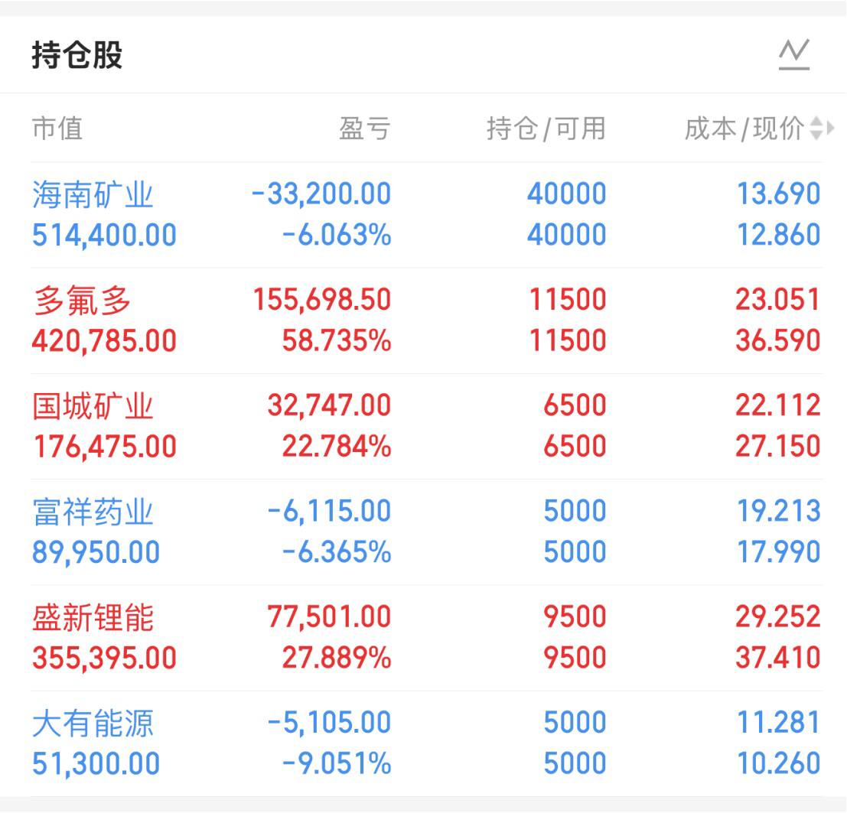Toggle the 成本/现价 sort arrows
The width and height of the screenshot is (847, 813).
point(816,128)
